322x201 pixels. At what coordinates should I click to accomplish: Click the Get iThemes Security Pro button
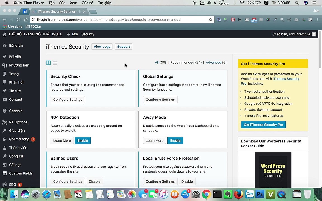[x=263, y=125]
